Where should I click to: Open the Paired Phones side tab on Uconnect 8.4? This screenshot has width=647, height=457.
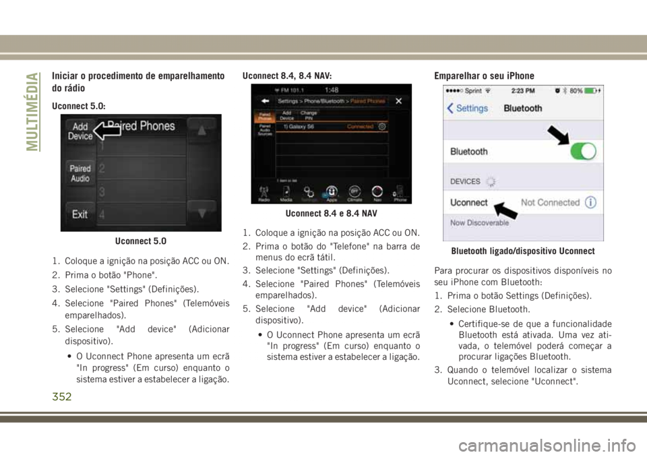tap(264, 116)
